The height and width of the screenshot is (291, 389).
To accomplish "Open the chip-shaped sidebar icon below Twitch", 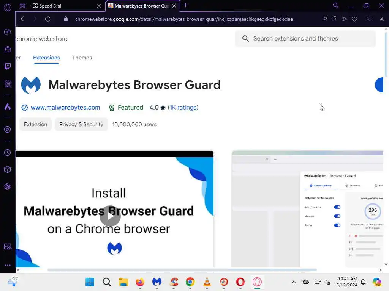I will pos(8,84).
